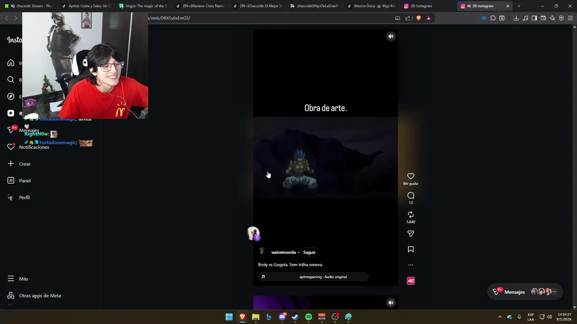577x324 pixels.
Task: Switch to the Chacoide El Mejor tab
Action: coord(257,6)
